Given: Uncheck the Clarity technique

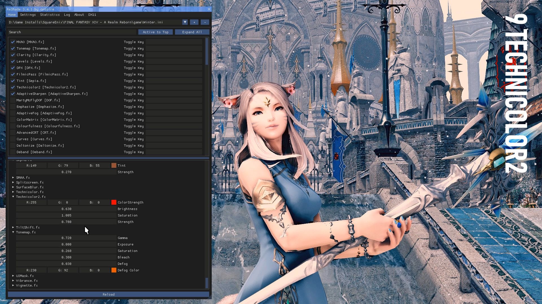Looking at the screenshot, I should point(13,55).
